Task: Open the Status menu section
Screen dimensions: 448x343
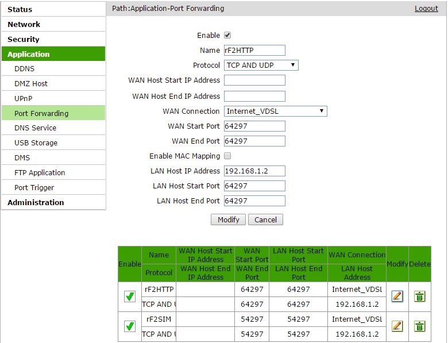Action: (x=20, y=9)
